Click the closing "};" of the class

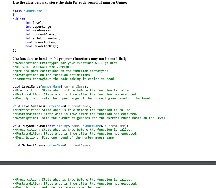pos(14,50)
